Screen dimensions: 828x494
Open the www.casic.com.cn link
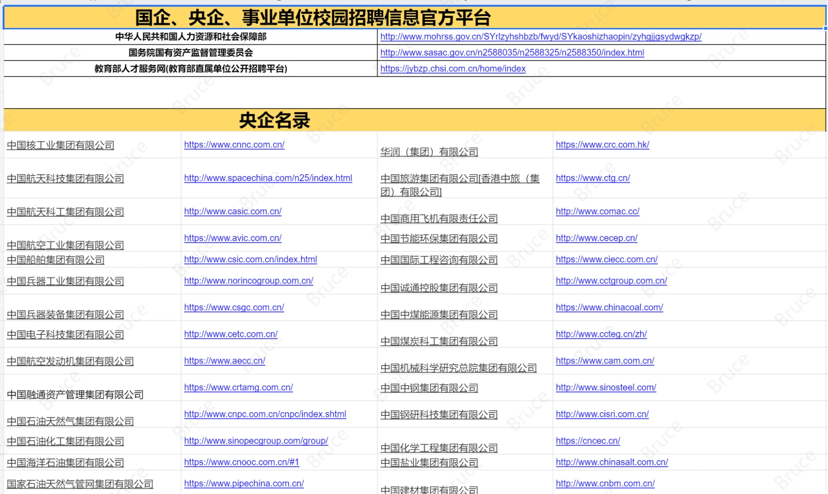(233, 211)
